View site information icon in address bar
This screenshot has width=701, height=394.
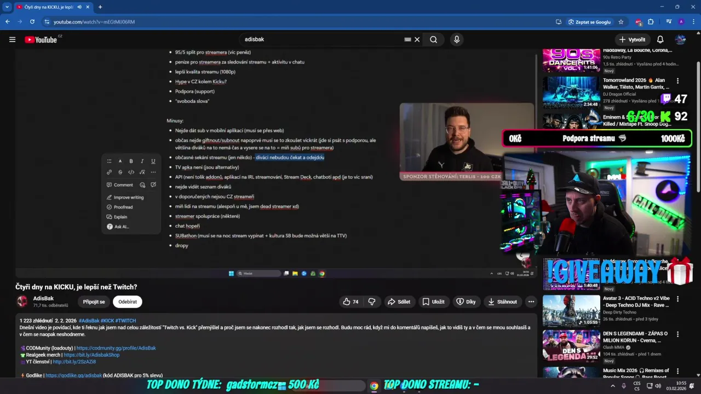47,22
